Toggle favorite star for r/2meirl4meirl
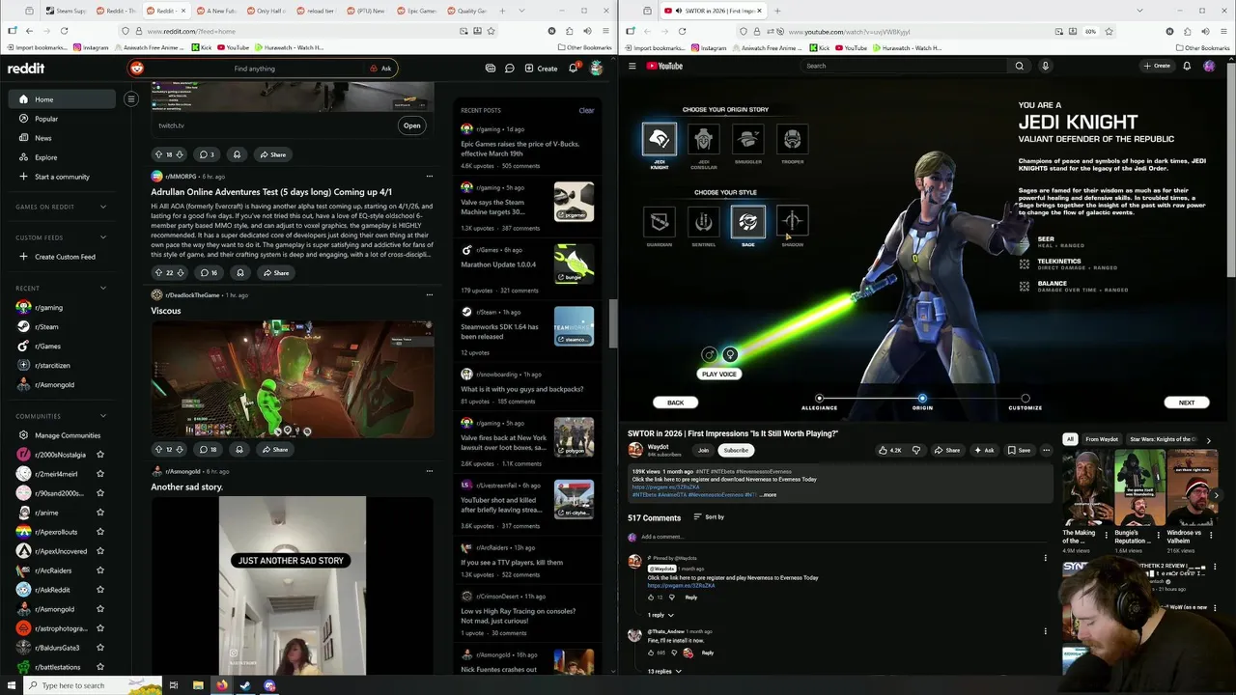 click(x=100, y=474)
